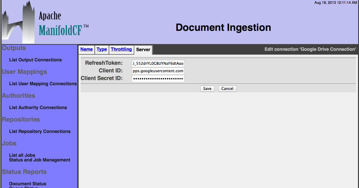Viewport: 359px width, 188px height.
Task: Click the Authorities section heading
Action: coord(19,95)
